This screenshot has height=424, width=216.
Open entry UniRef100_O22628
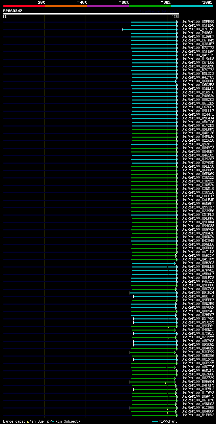coord(198,141)
